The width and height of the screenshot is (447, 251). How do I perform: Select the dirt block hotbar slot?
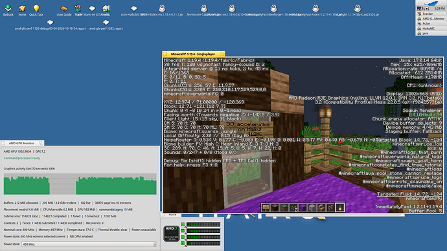(275, 208)
